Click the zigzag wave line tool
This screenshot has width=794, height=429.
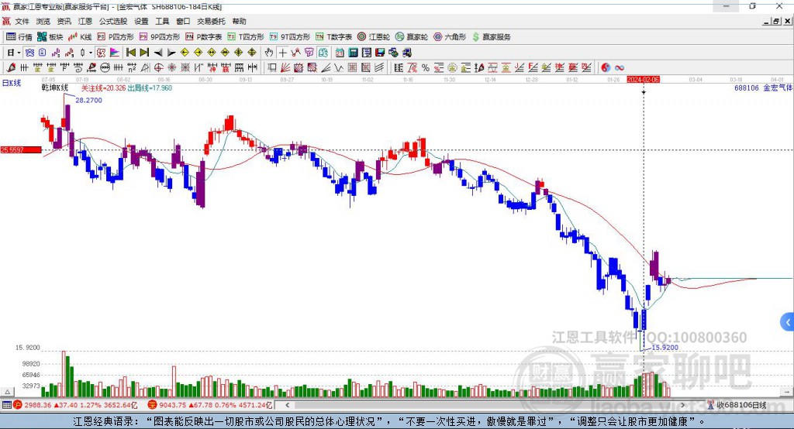(338, 67)
